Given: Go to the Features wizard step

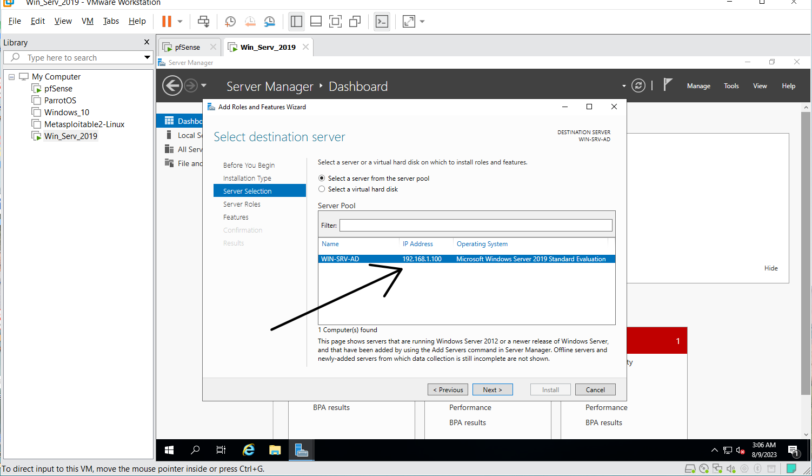Looking at the screenshot, I should pyautogui.click(x=236, y=217).
